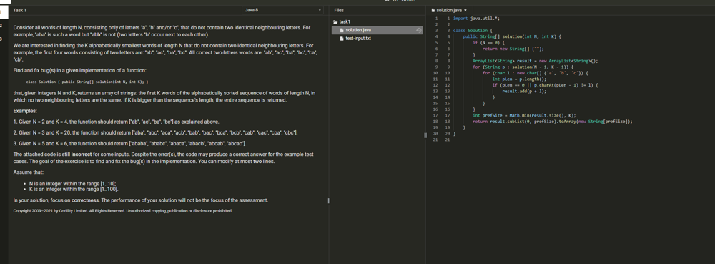Click the 'Examples:' heading in task description
The height and width of the screenshot is (264, 715).
click(x=25, y=112)
